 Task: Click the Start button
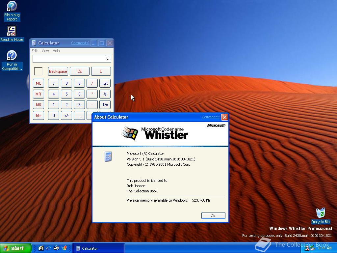coord(15,248)
